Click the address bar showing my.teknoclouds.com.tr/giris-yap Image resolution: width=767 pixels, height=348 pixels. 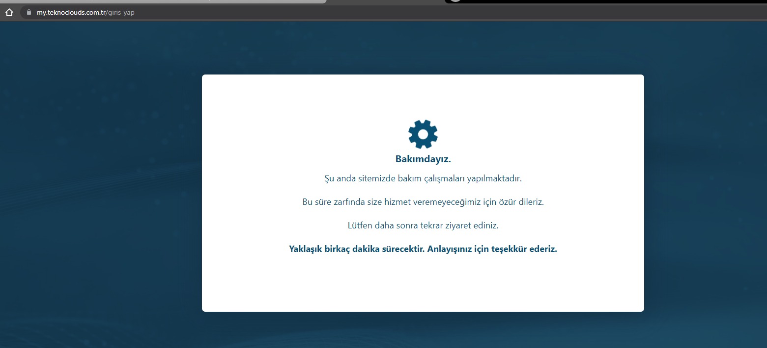393,13
